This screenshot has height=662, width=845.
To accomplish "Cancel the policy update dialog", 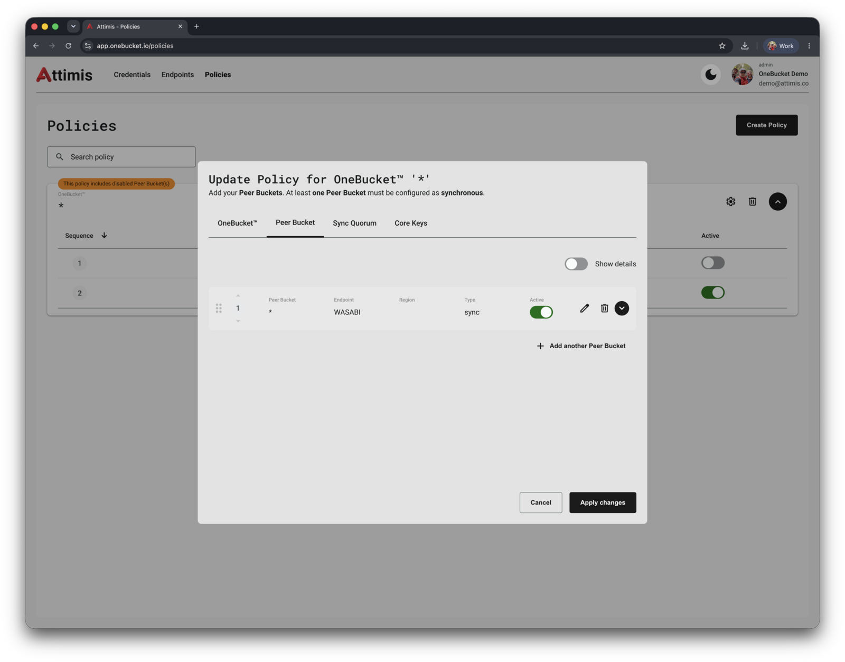I will tap(540, 502).
